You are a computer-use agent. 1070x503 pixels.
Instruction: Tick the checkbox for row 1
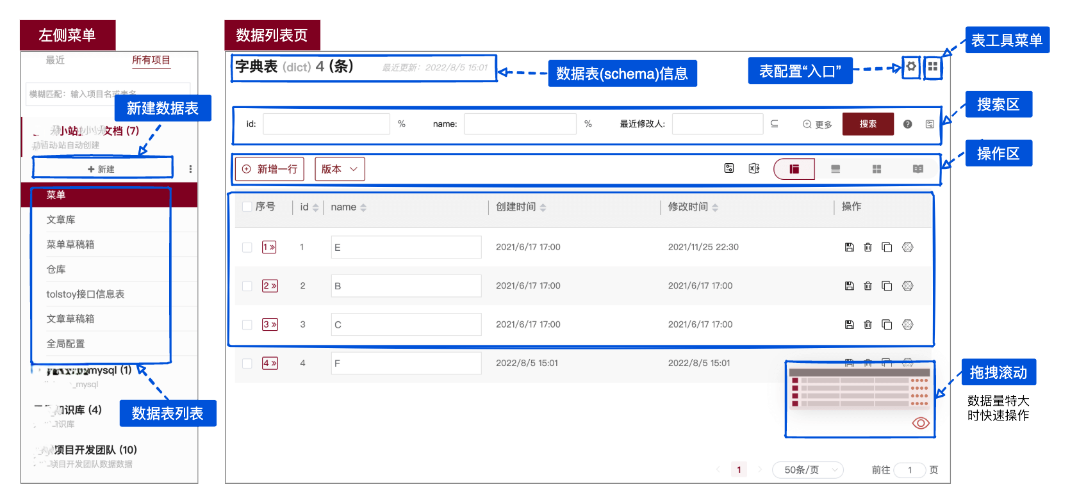click(247, 247)
